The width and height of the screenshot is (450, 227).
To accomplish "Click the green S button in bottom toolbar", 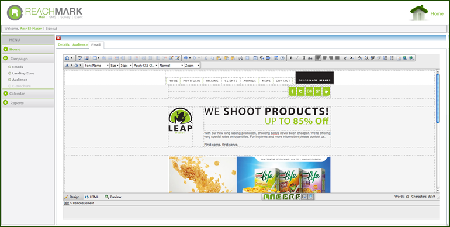I will coord(298,197).
